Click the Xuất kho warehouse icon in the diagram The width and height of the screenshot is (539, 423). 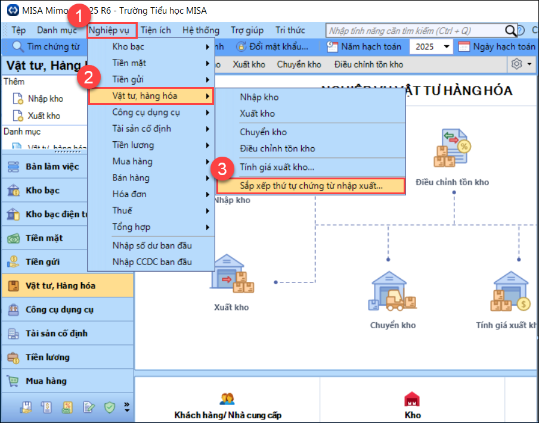pyautogui.click(x=231, y=275)
